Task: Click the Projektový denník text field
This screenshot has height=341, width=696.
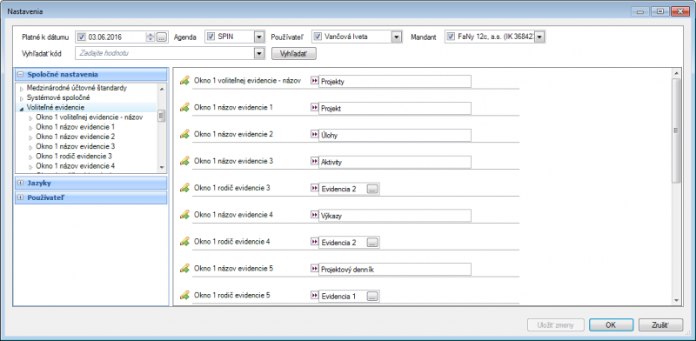Action: tap(395, 269)
